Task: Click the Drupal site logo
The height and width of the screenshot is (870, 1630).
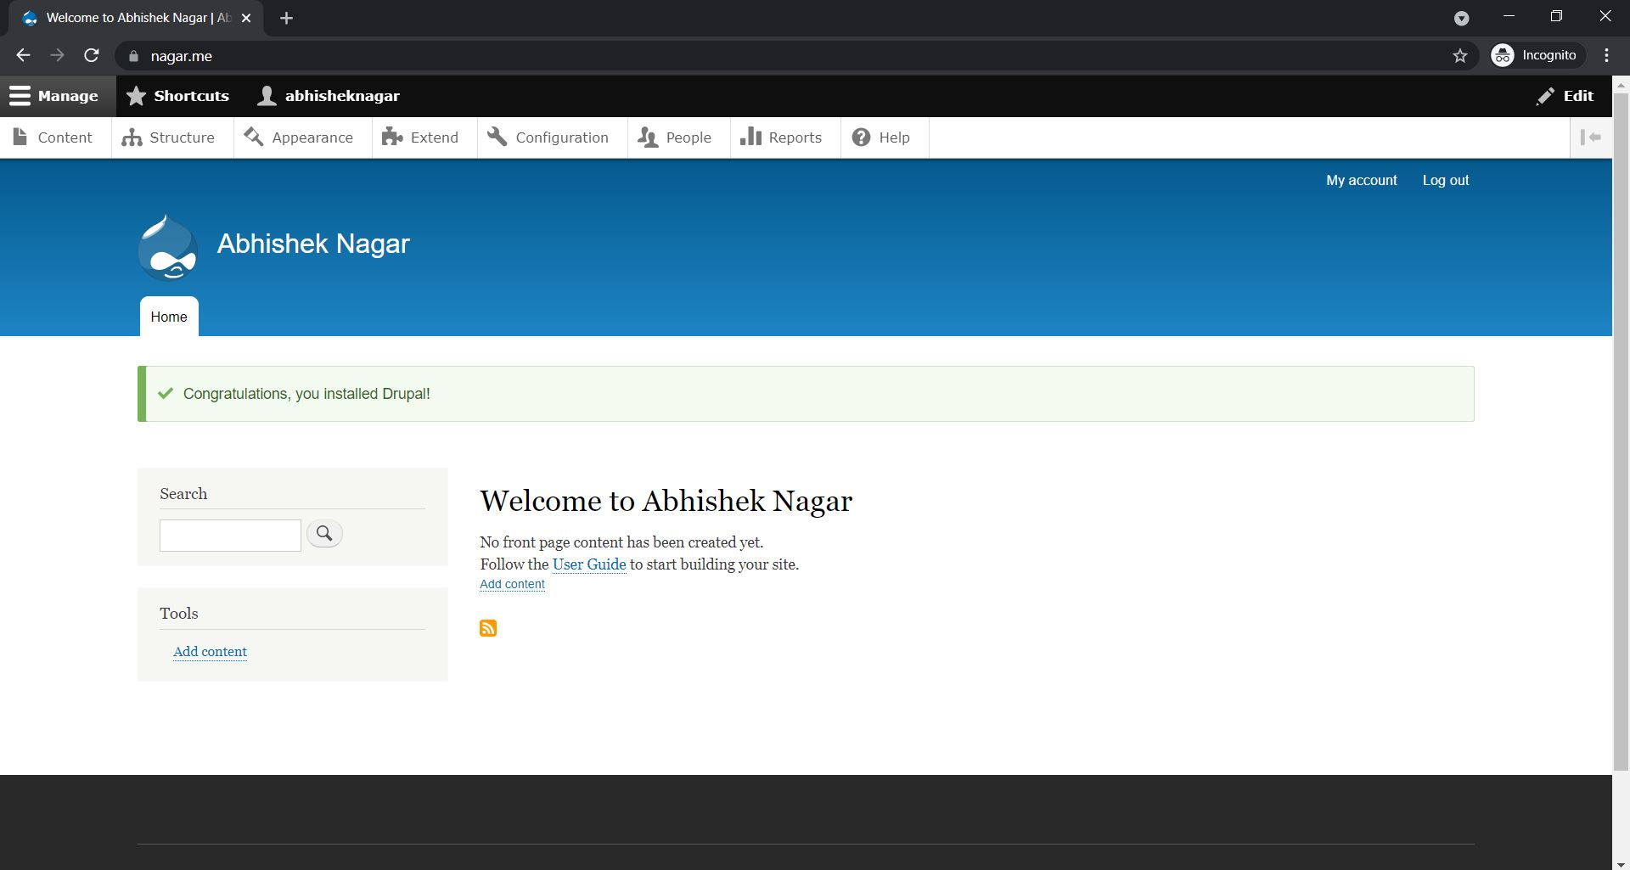Action: 167,247
